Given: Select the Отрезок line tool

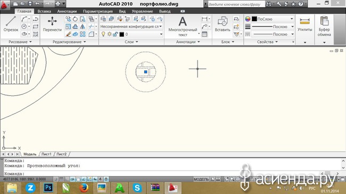Looking at the screenshot, I should pyautogui.click(x=11, y=24).
